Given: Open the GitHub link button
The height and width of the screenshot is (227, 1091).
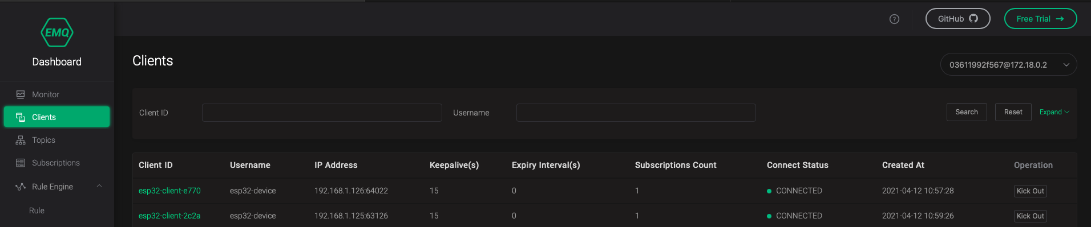Looking at the screenshot, I should point(957,19).
